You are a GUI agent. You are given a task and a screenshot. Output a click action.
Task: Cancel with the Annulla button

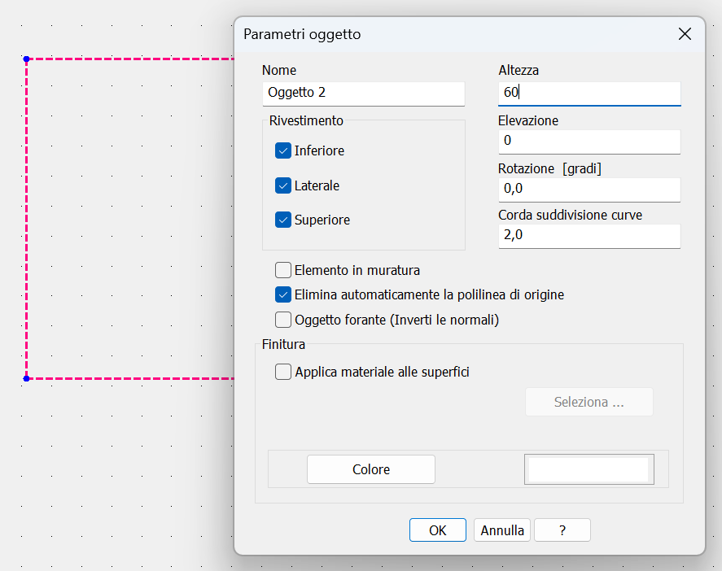click(502, 530)
